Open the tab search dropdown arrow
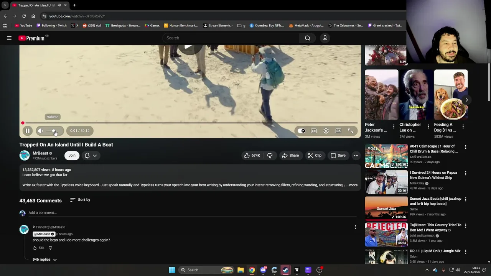The width and height of the screenshot is (491, 276). pos(5,5)
